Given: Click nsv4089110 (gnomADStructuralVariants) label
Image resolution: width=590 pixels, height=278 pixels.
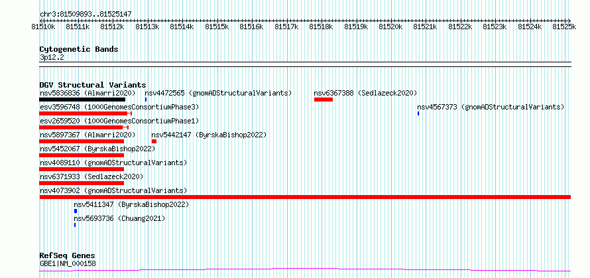Looking at the screenshot, I should [x=113, y=163].
